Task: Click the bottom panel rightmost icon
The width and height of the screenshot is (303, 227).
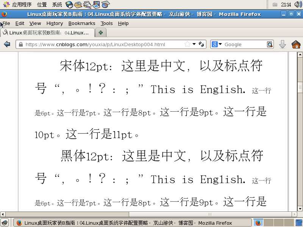Action: (299, 222)
